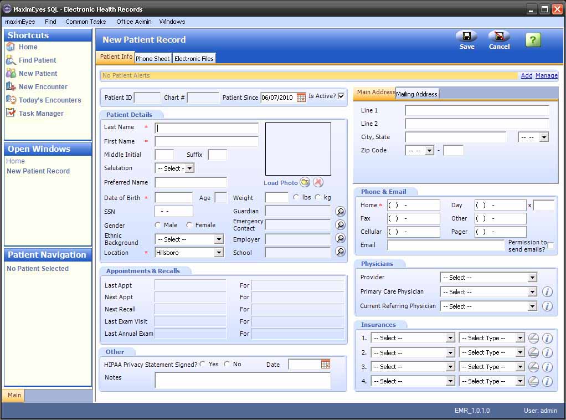Start a New Encounter from shortcuts
566x420 pixels.
43,87
